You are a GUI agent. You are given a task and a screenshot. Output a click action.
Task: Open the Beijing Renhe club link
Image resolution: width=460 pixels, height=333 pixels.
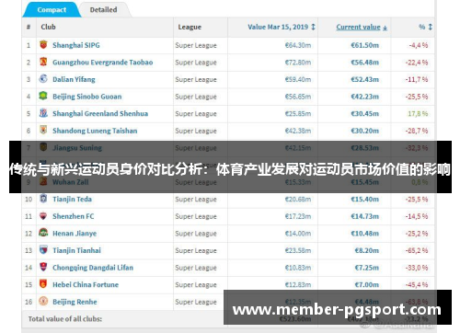coord(75,302)
